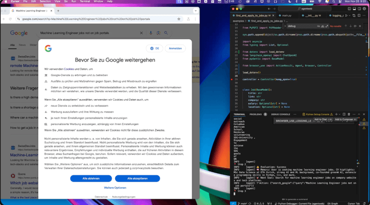Viewport: 370px width, 205px height.
Task: Open the Datenschutz link
Action: tap(101, 197)
